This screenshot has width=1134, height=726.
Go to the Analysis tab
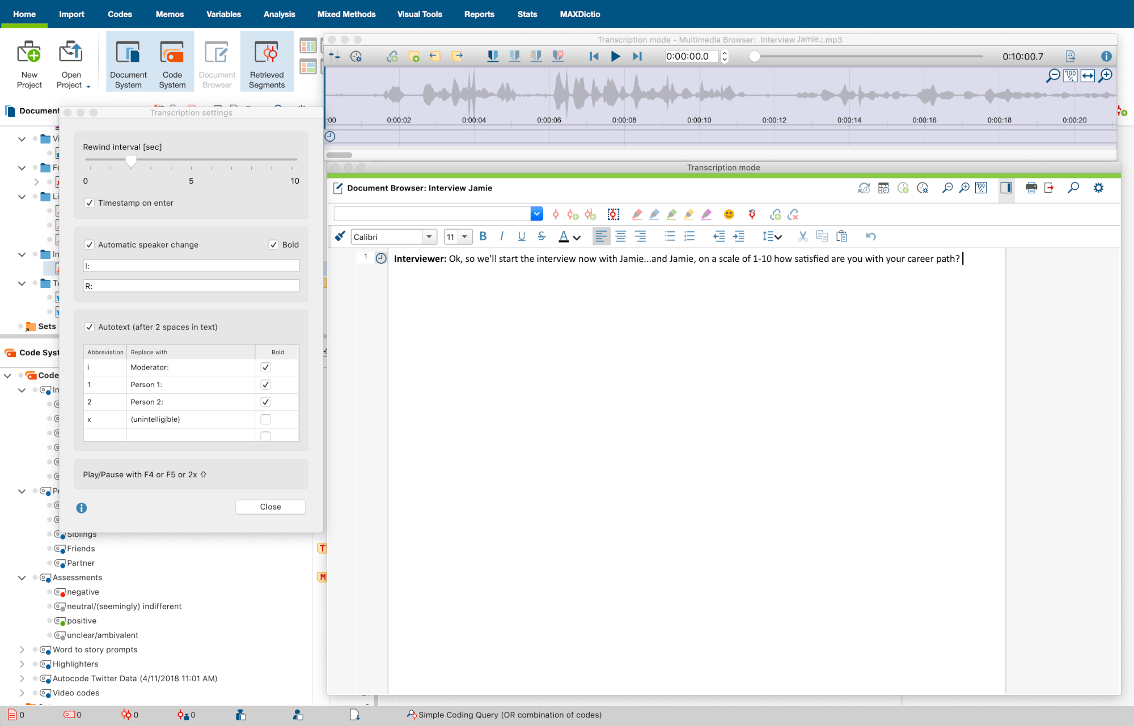coord(279,14)
